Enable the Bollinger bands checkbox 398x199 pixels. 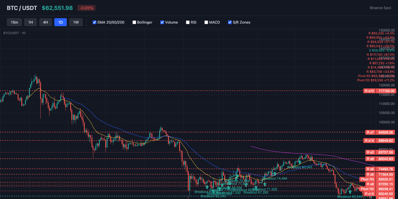(134, 22)
